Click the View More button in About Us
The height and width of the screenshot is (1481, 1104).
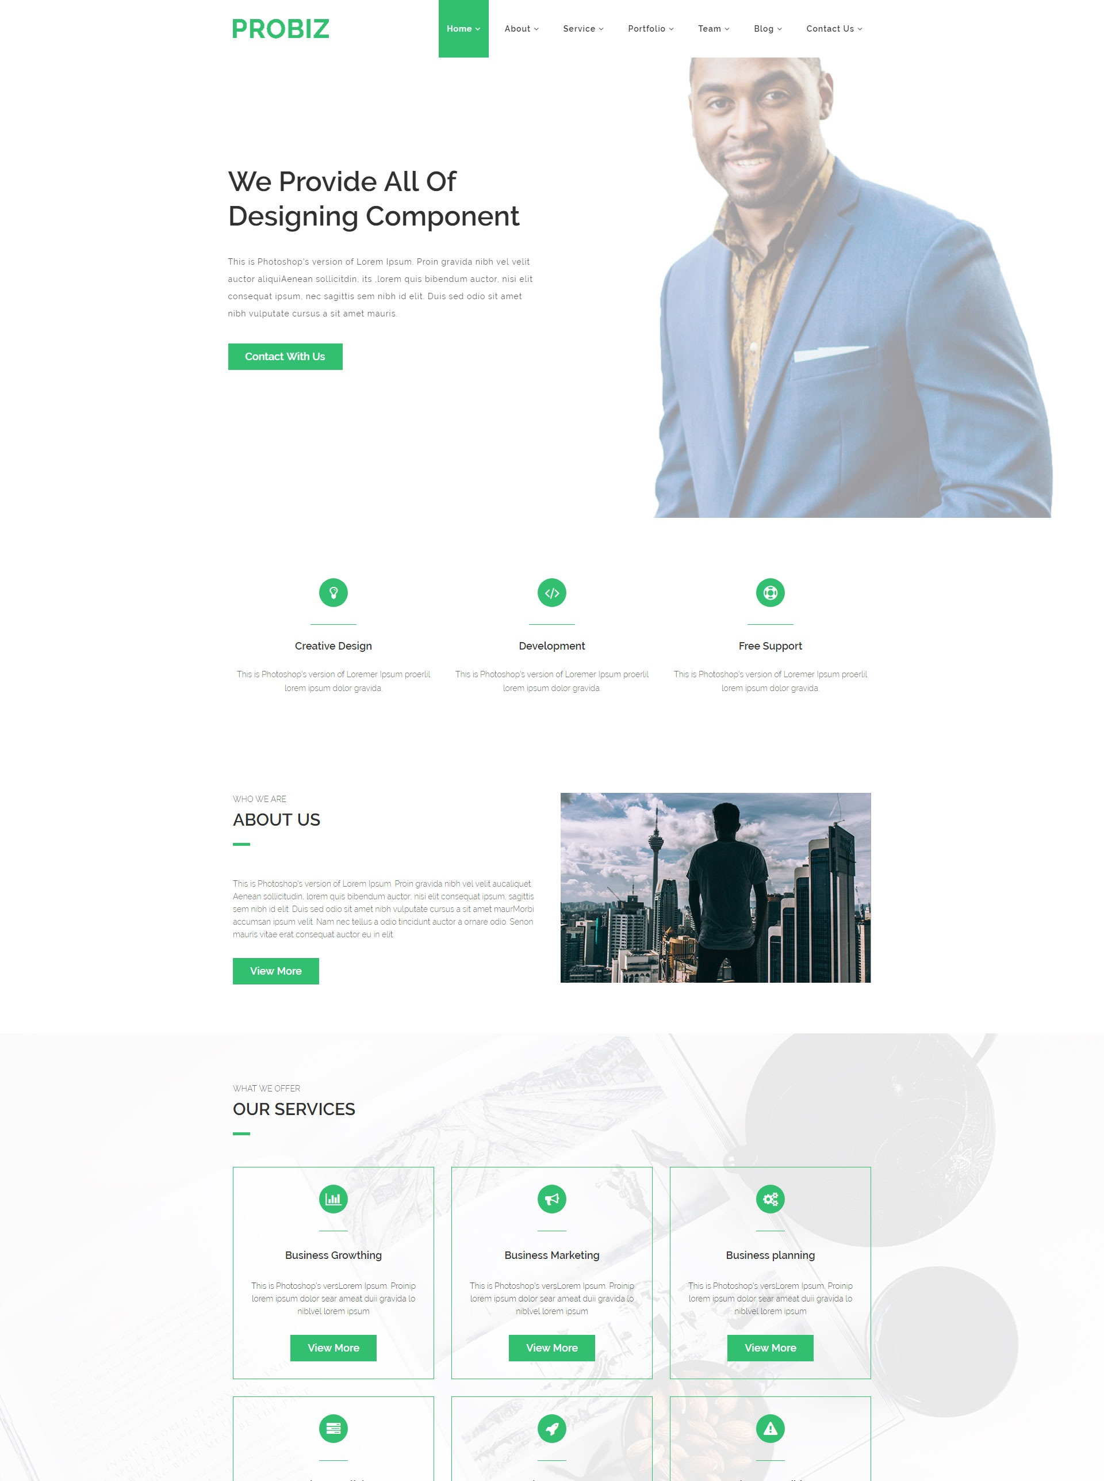coord(277,970)
